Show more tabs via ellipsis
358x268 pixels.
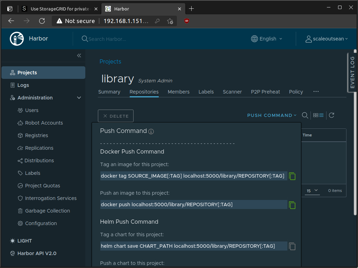[x=316, y=91]
